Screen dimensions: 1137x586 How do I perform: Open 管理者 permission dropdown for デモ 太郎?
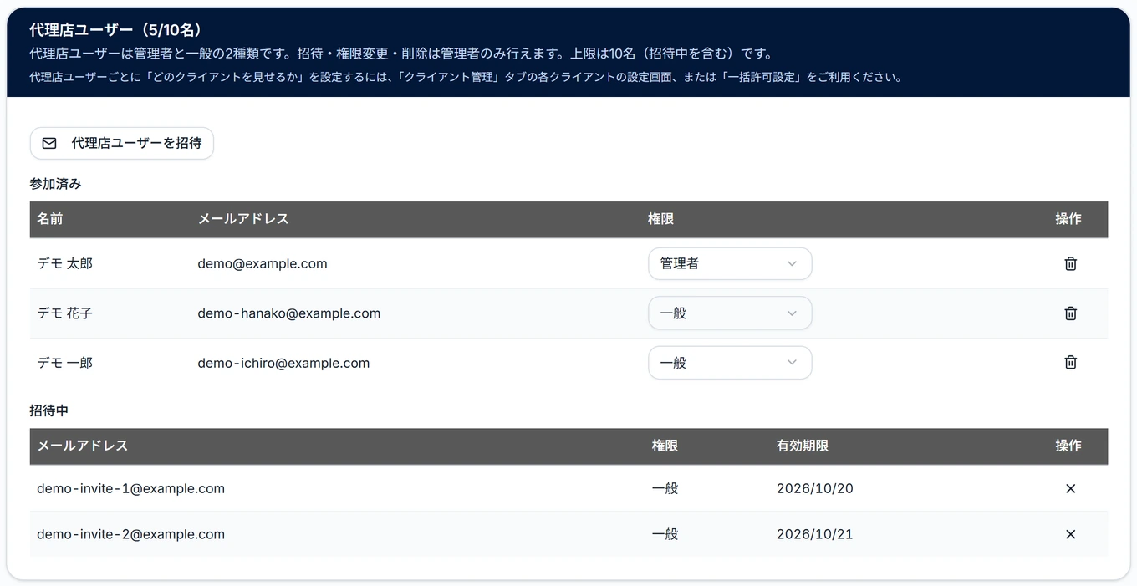[730, 263]
